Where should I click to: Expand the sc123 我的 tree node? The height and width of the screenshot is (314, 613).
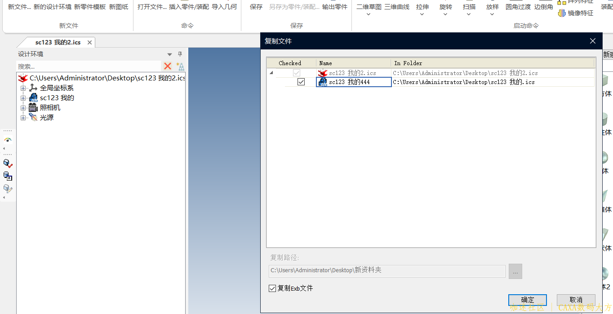coord(23,98)
